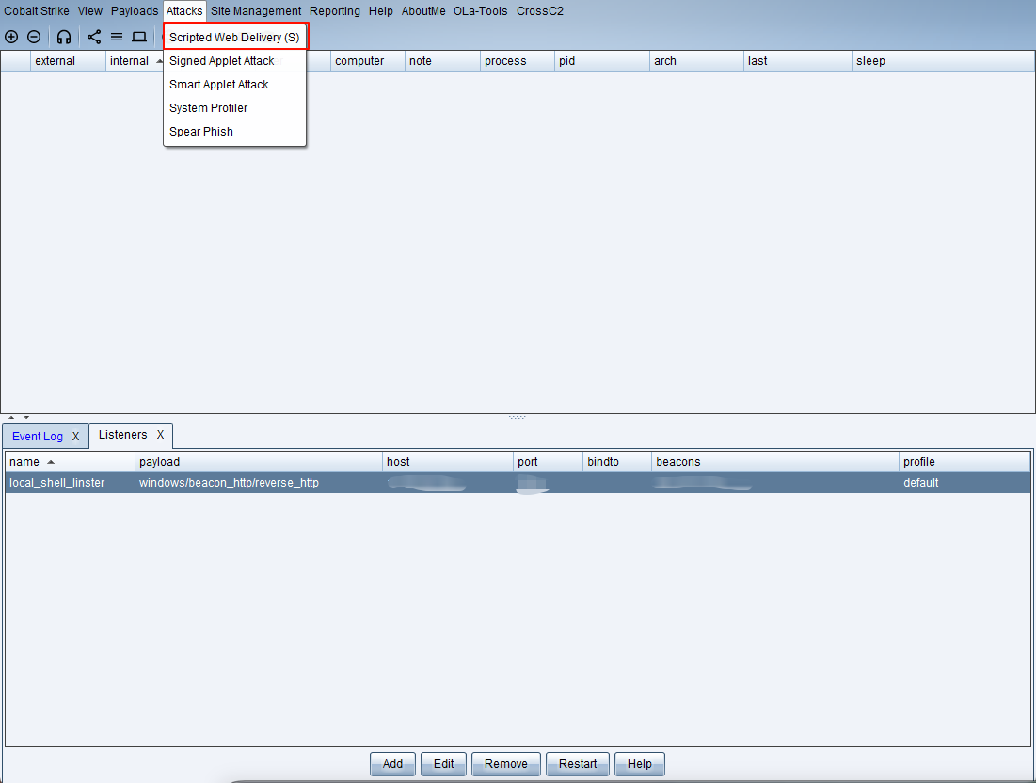This screenshot has height=783, width=1036.
Task: Collapse bottom pane using the down arrow on divider
Action: 26,418
